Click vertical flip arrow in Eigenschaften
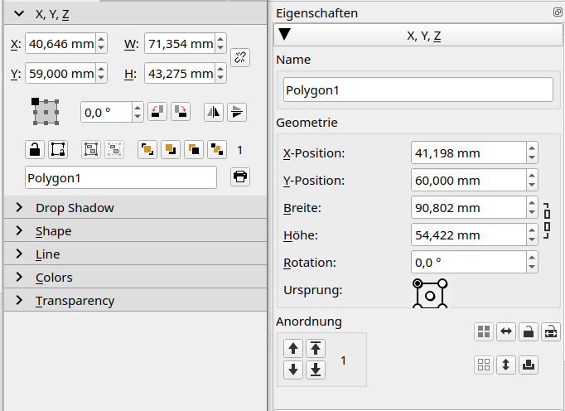The image size is (565, 411). 506,365
